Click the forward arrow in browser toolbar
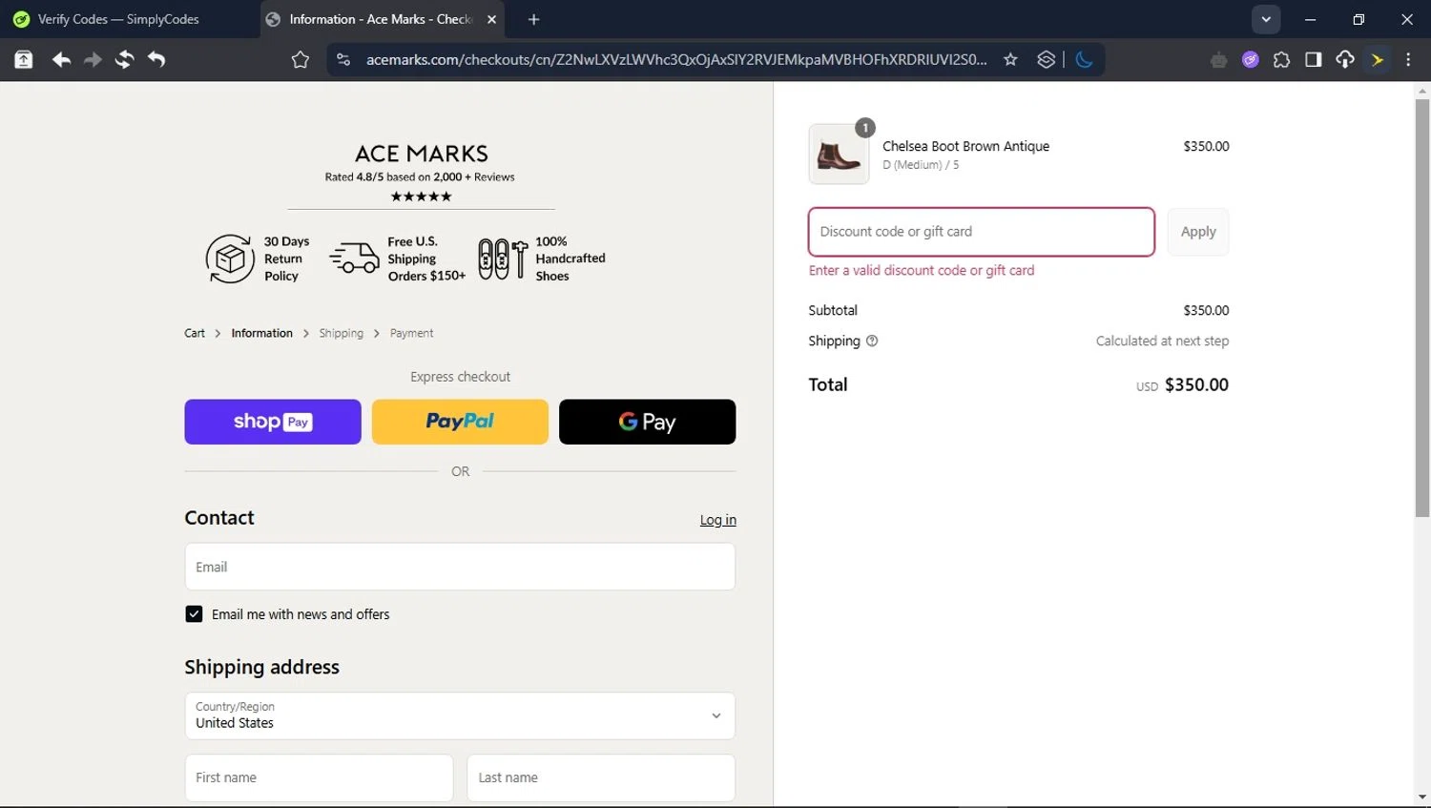Image resolution: width=1431 pixels, height=808 pixels. click(93, 60)
